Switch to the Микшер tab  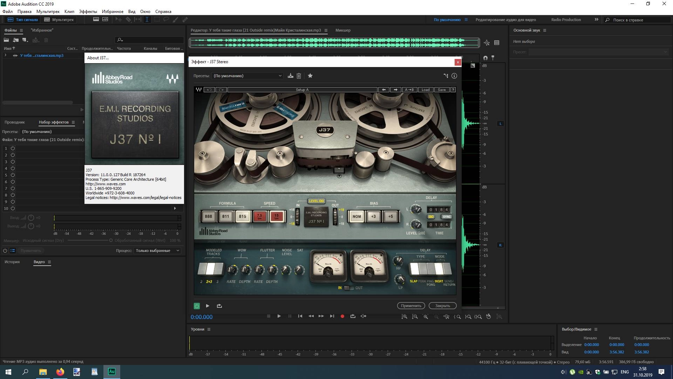tap(343, 30)
